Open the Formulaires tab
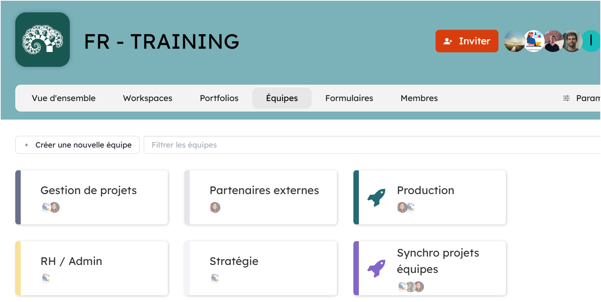The image size is (601, 302). coord(349,98)
